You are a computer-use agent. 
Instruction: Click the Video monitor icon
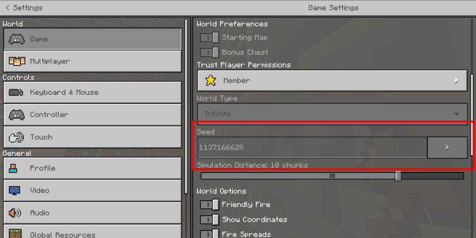[x=15, y=190]
